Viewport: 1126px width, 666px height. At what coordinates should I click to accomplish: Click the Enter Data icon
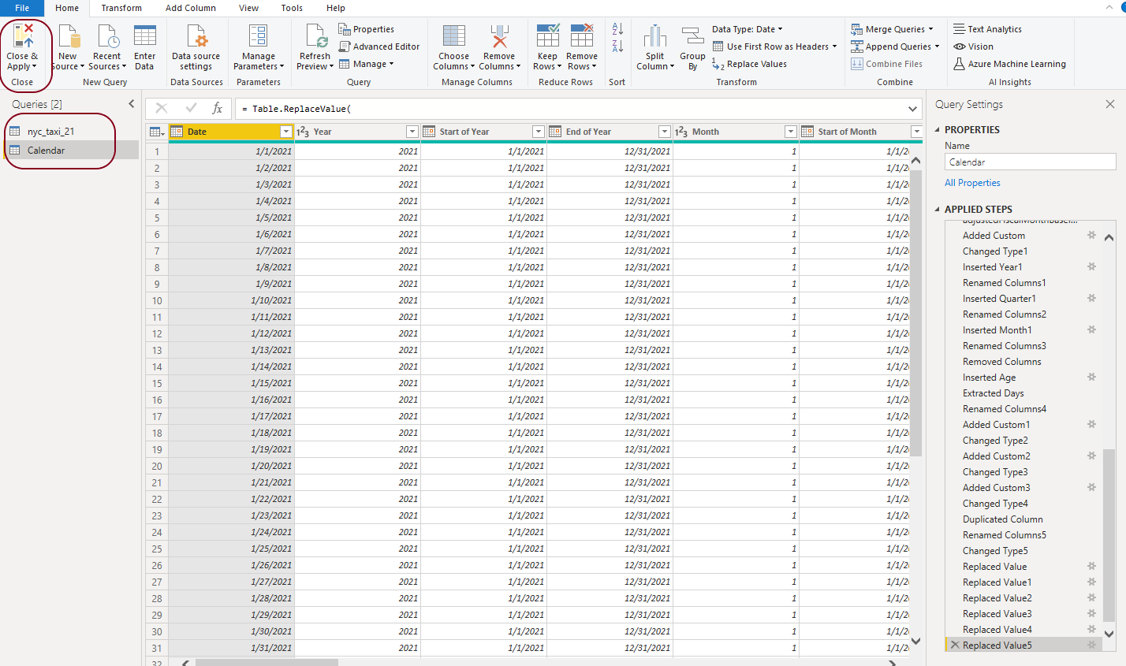pos(144,37)
